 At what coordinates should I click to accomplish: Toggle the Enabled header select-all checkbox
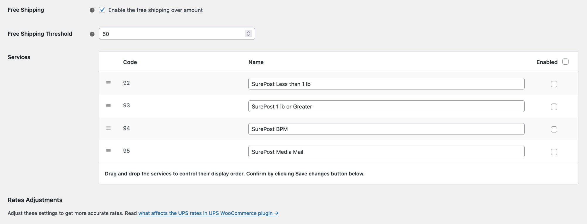point(566,62)
